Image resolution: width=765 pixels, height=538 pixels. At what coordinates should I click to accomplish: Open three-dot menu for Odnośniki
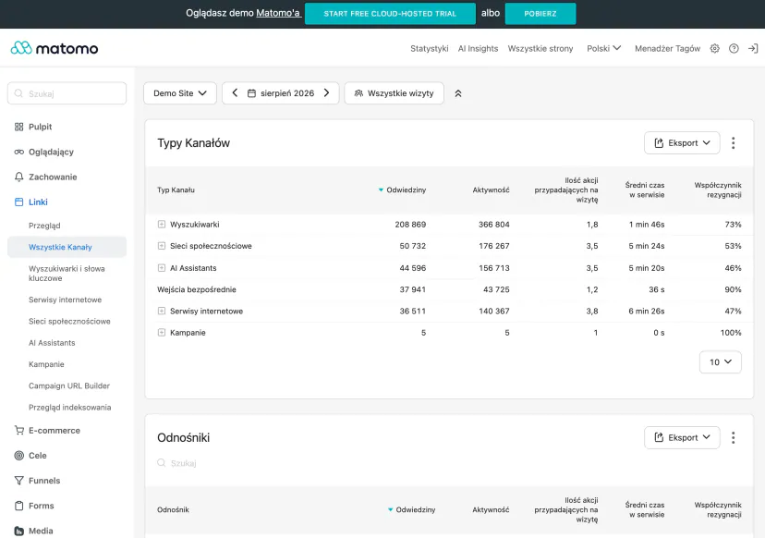(733, 437)
